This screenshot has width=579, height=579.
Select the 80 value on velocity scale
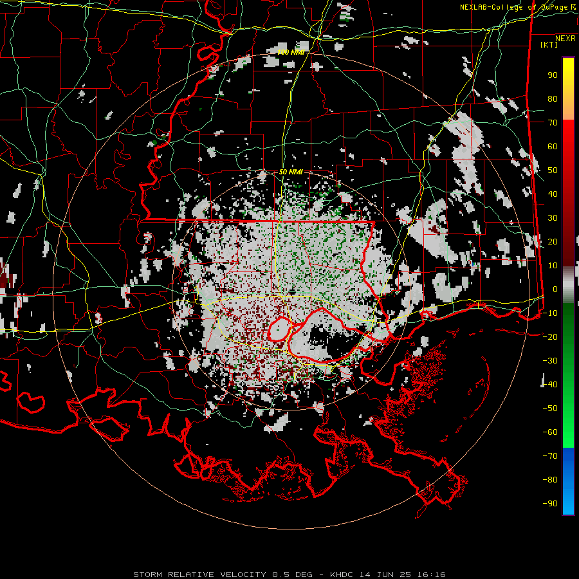coord(553,98)
